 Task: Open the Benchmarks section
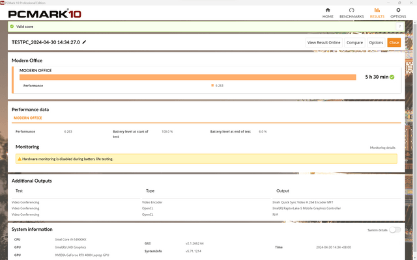(x=352, y=13)
